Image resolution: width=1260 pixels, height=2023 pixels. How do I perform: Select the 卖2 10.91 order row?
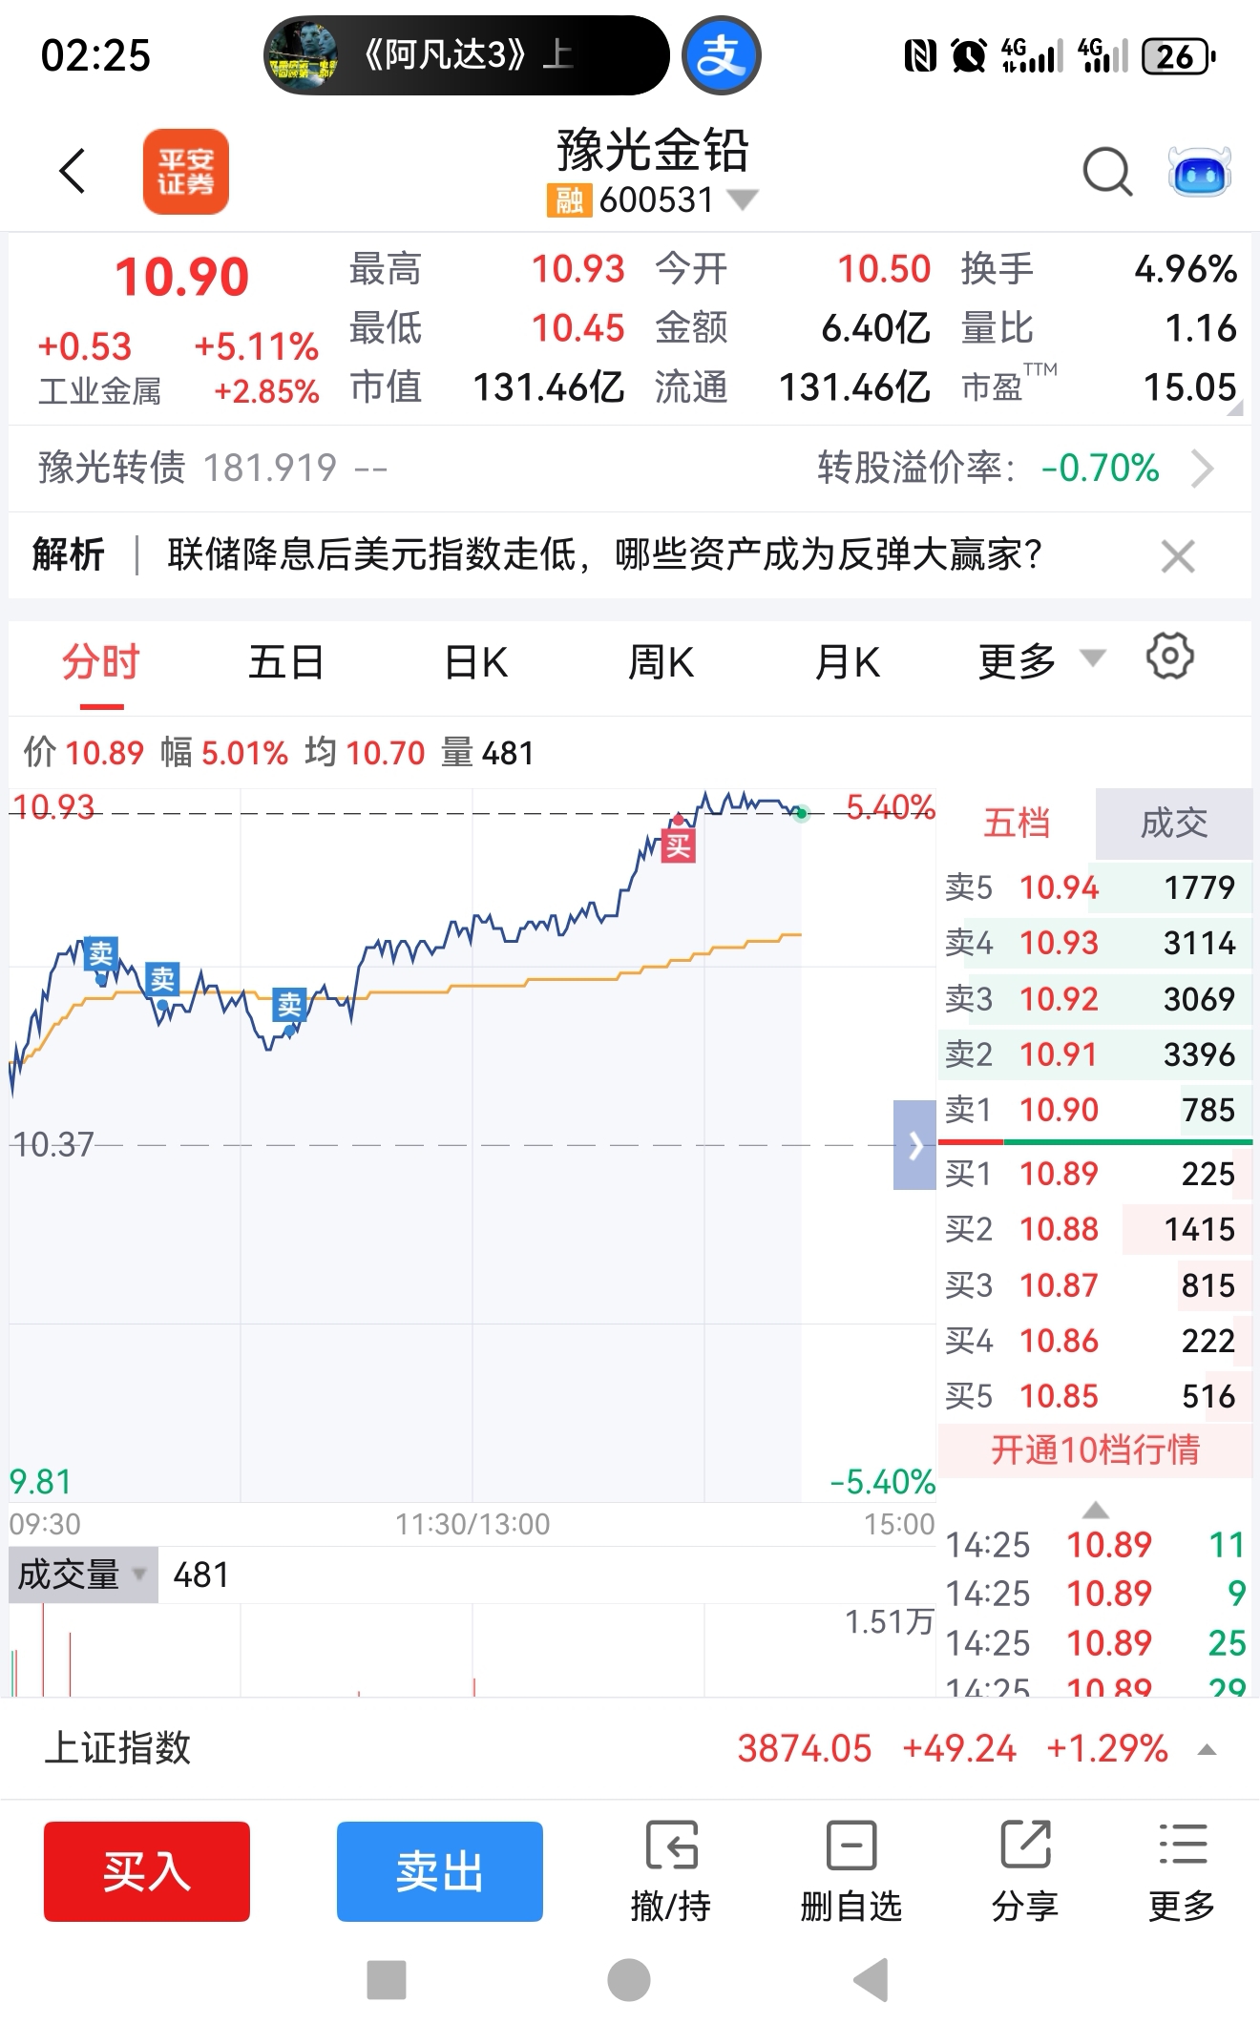[1096, 1054]
